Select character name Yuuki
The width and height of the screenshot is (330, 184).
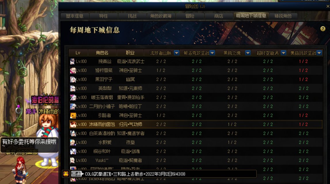pos(102,160)
